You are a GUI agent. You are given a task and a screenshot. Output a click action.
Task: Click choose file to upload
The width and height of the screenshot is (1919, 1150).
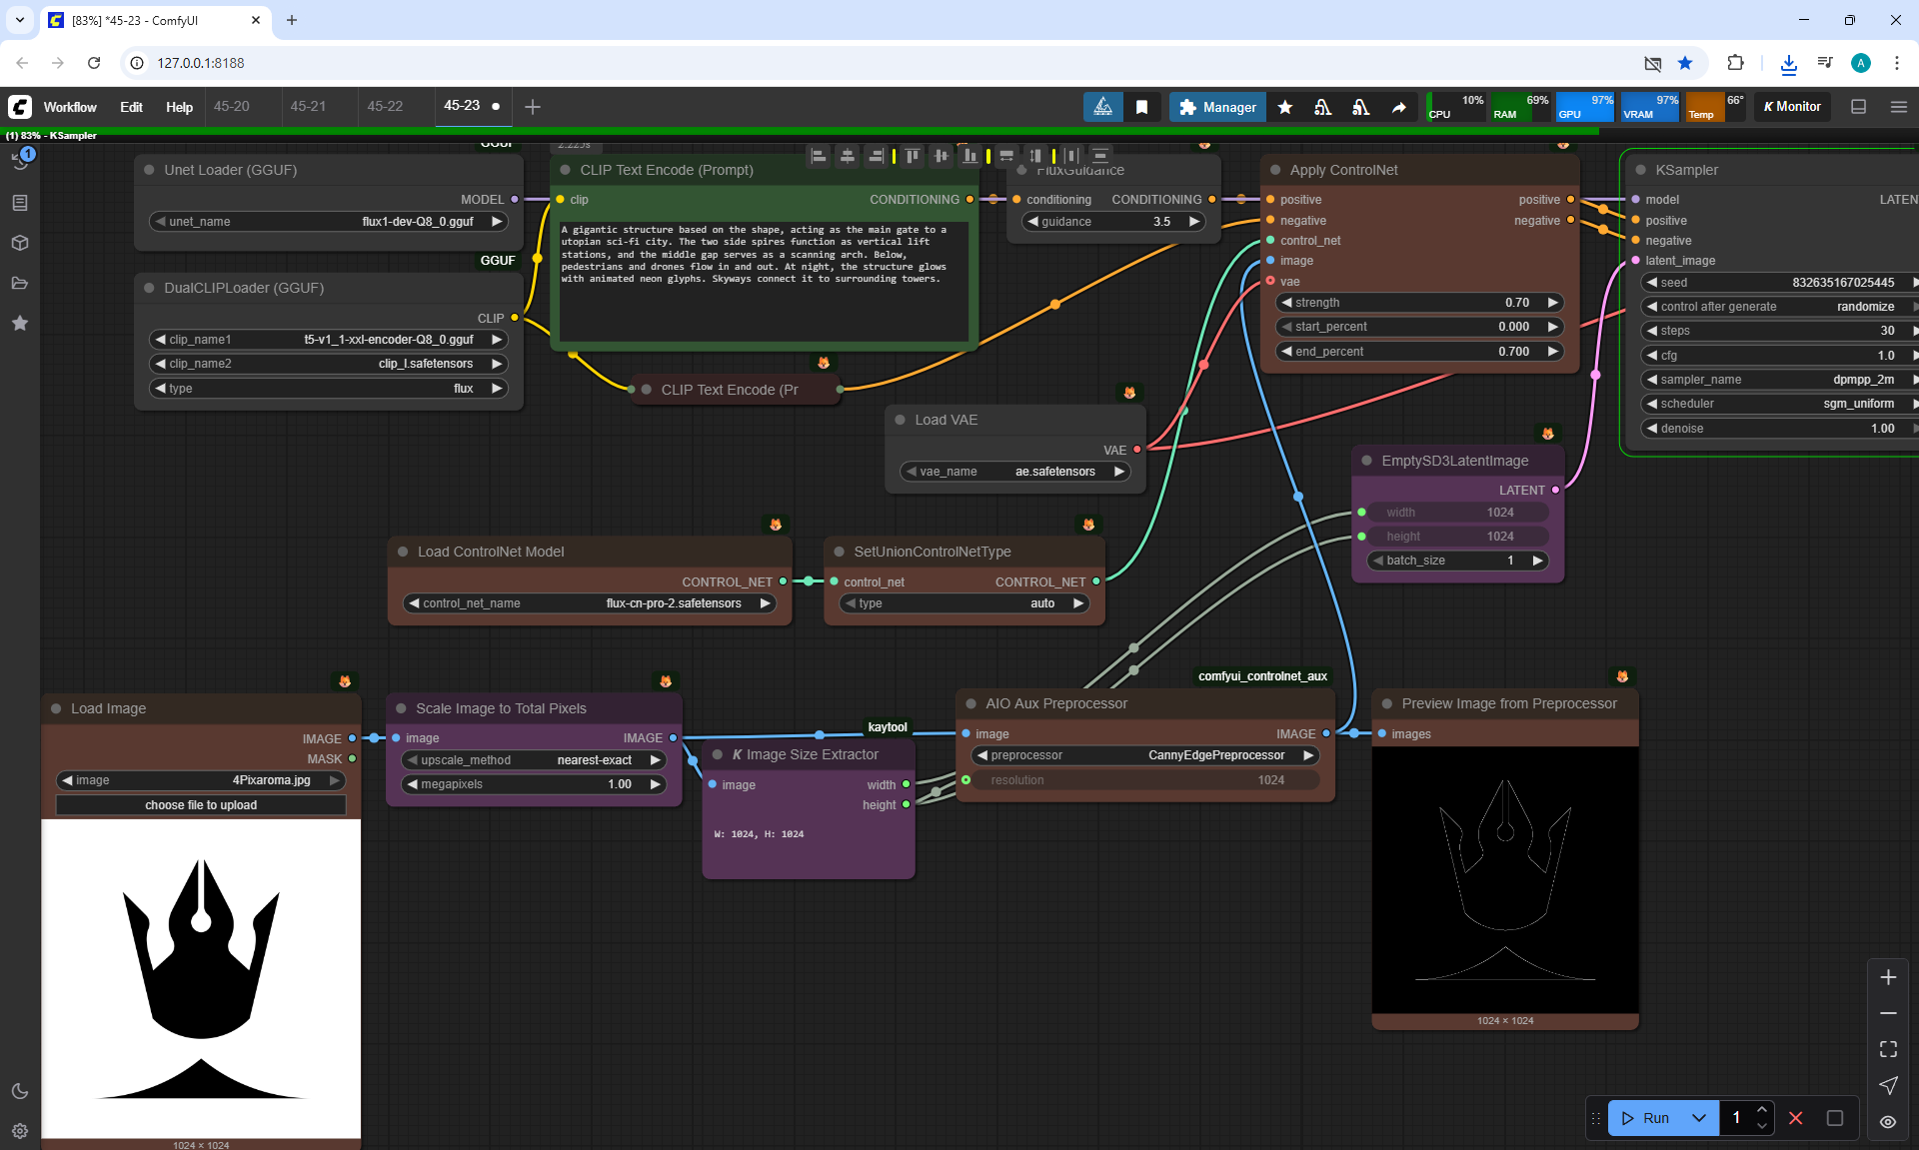coord(201,805)
